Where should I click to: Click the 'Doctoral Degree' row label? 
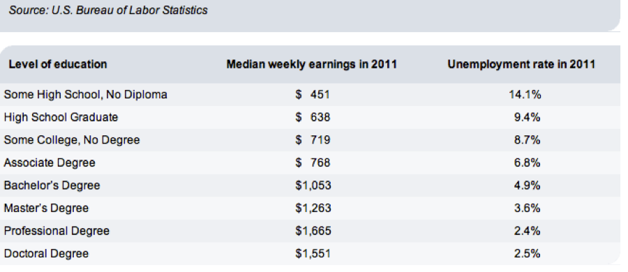click(x=46, y=254)
